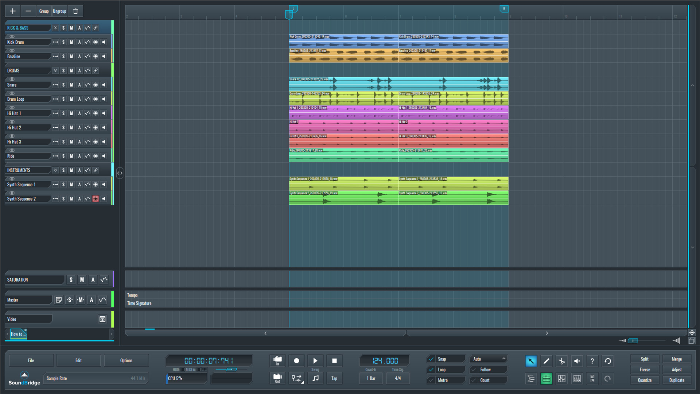Image resolution: width=700 pixels, height=394 pixels.
Task: Select the How to project tab
Action: 18,334
